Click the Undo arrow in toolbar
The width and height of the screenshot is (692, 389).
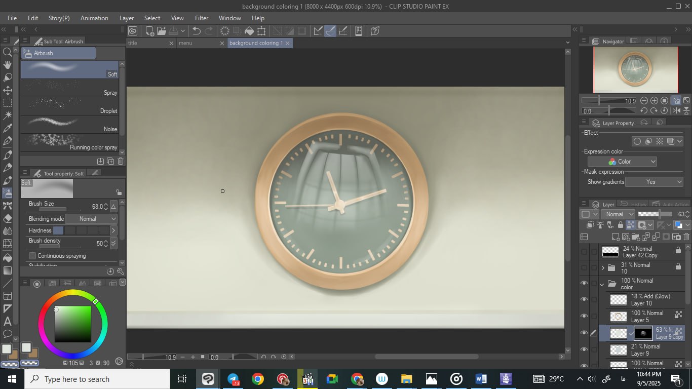[197, 31]
